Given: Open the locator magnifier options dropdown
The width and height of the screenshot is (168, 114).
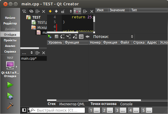Looking at the screenshot, I should [33, 110].
